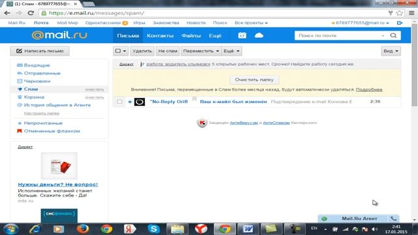Click the browser forward arrow
This screenshot has width=418, height=235.
point(19,13)
